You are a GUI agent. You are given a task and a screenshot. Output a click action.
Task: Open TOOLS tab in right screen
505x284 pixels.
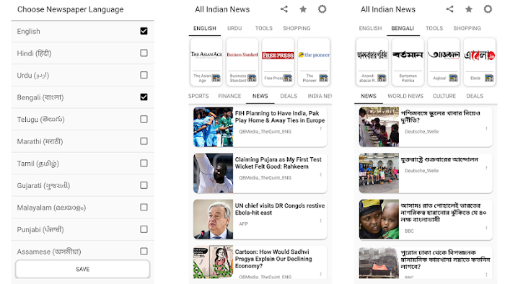point(434,28)
